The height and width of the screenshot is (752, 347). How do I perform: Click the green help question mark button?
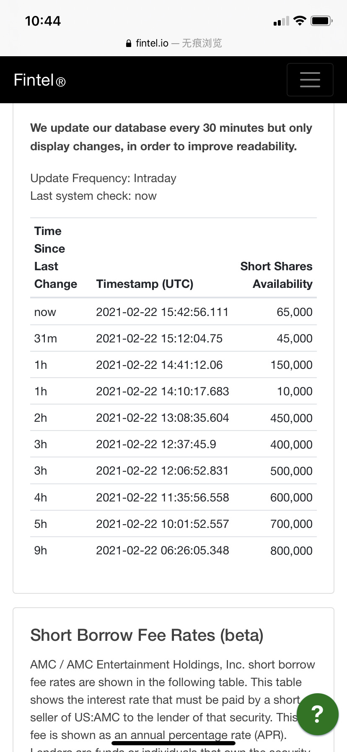317,714
